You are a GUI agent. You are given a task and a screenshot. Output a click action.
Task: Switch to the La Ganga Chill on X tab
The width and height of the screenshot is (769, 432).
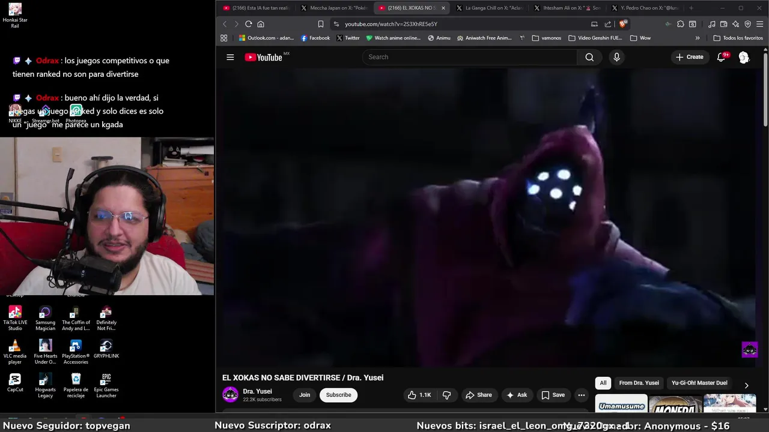(x=490, y=8)
